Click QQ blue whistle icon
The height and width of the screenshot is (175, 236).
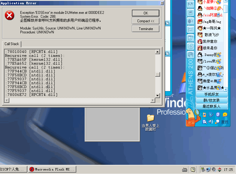pos(211,115)
